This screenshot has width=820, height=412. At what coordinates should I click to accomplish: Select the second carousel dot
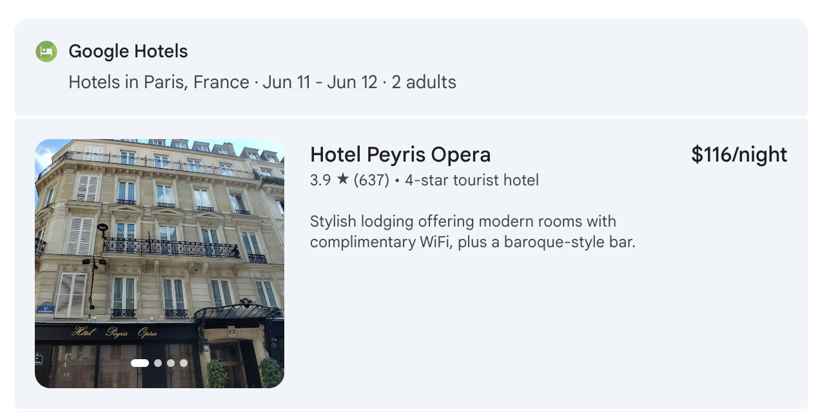157,363
